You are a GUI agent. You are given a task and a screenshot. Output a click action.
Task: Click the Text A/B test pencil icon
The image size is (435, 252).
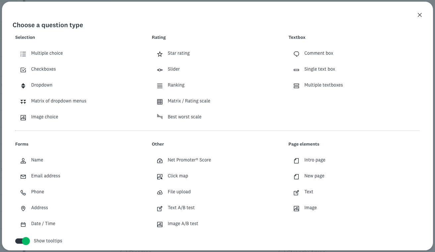[160, 209]
